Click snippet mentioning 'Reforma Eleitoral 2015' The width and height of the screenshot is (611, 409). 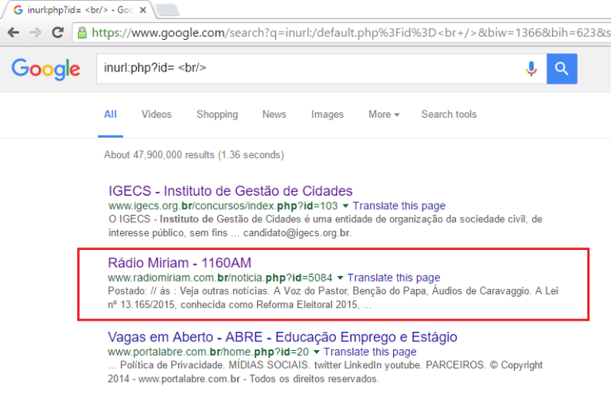click(333, 298)
